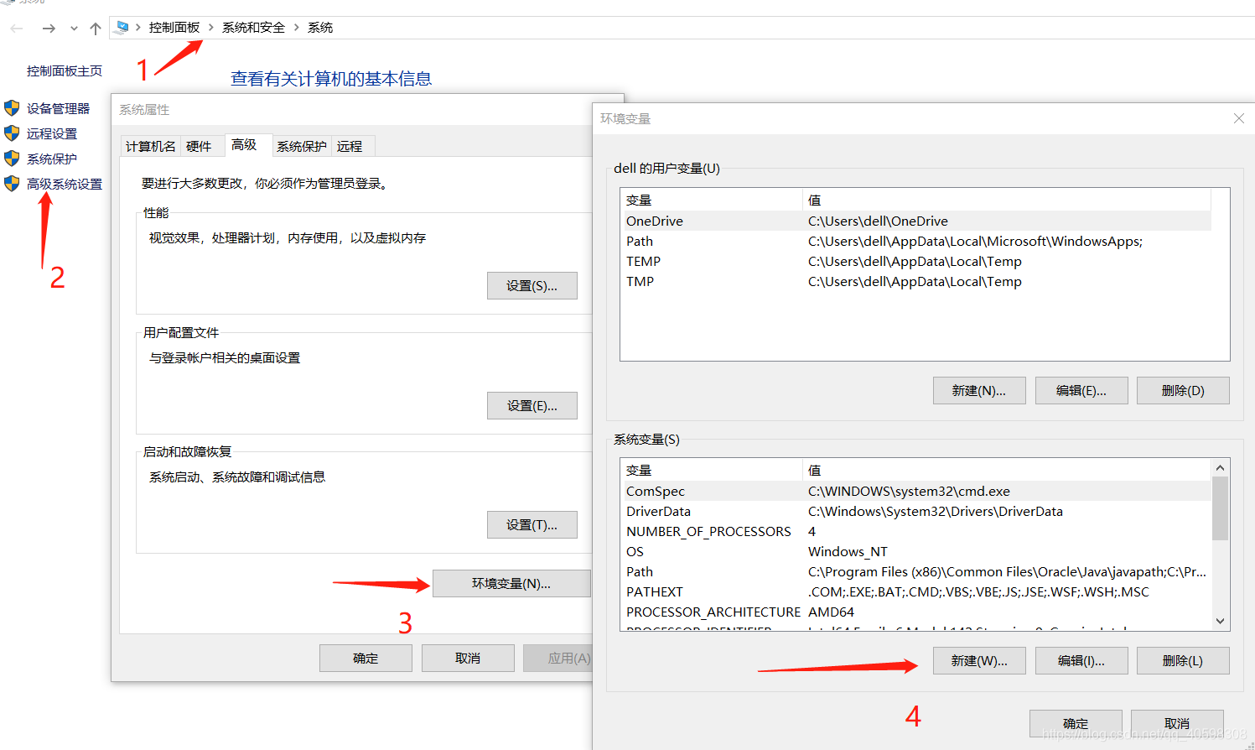Switch to 系统保护 tab in 系统属性
This screenshot has width=1255, height=750.
tap(302, 146)
